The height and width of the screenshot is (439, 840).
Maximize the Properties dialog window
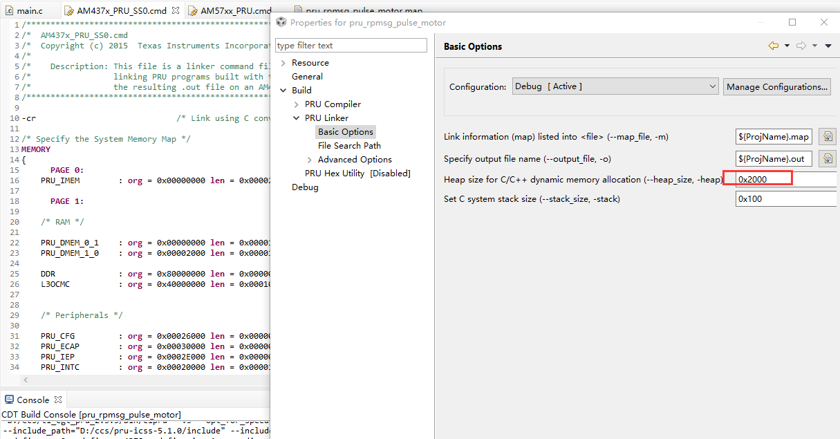792,22
